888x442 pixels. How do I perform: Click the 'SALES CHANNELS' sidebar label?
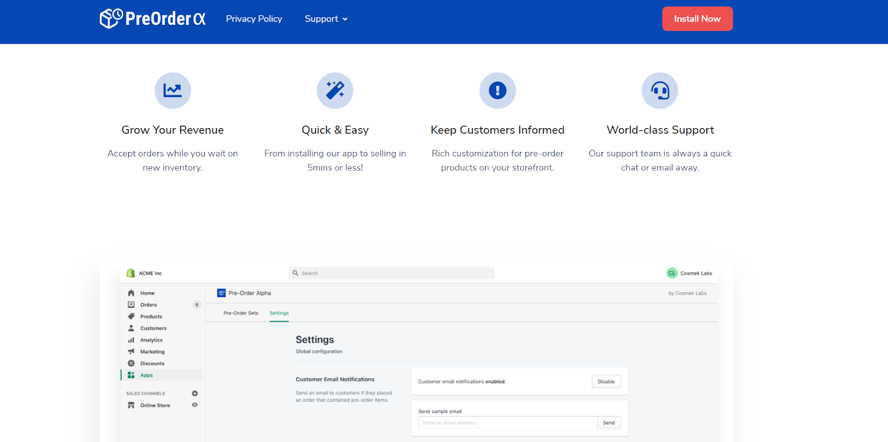145,394
